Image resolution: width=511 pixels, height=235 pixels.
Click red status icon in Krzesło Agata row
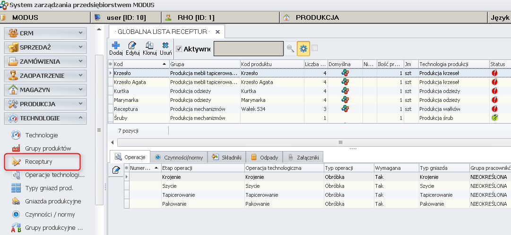click(495, 82)
